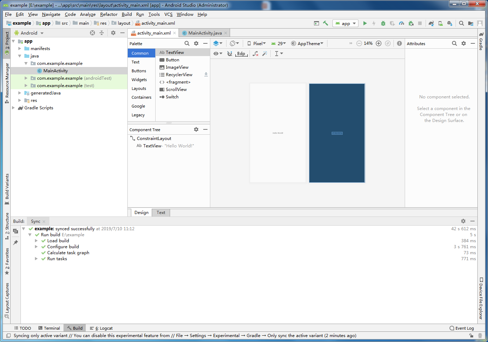Expand the manifests folder

pos(20,49)
